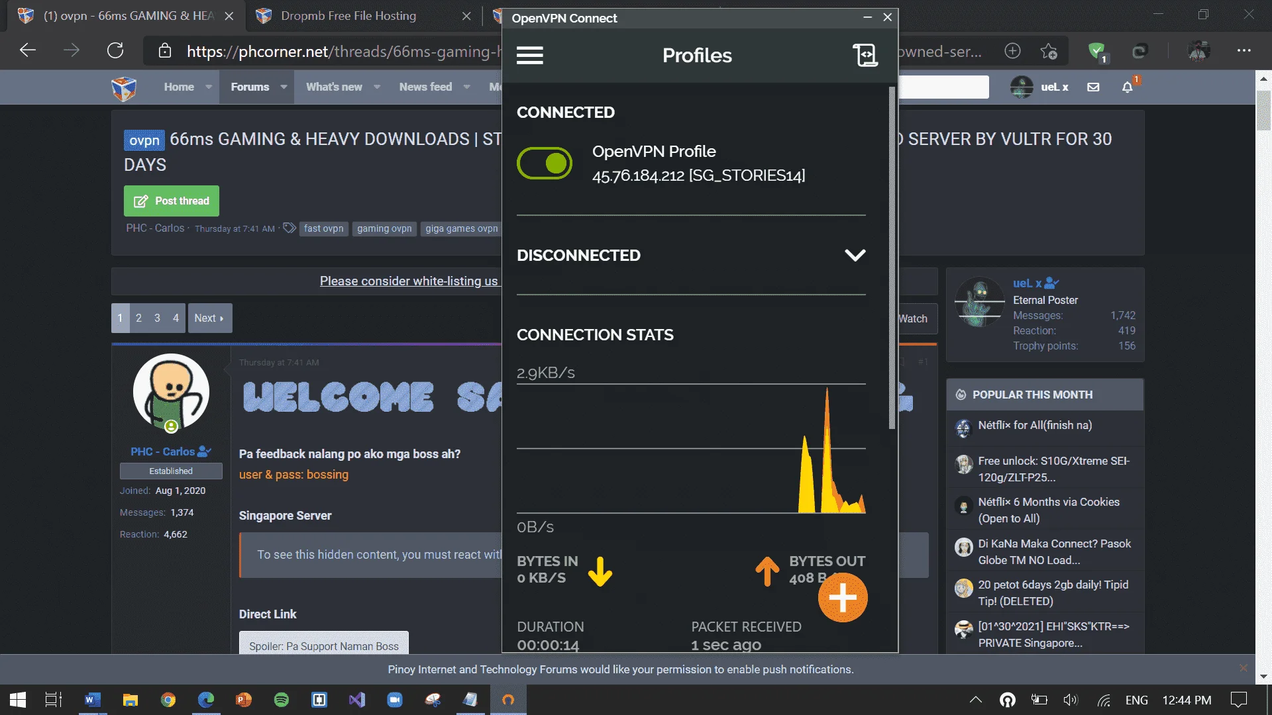Open the Nétflix 6 Months via Cookies thread
The width and height of the screenshot is (1272, 715).
pyautogui.click(x=1049, y=510)
